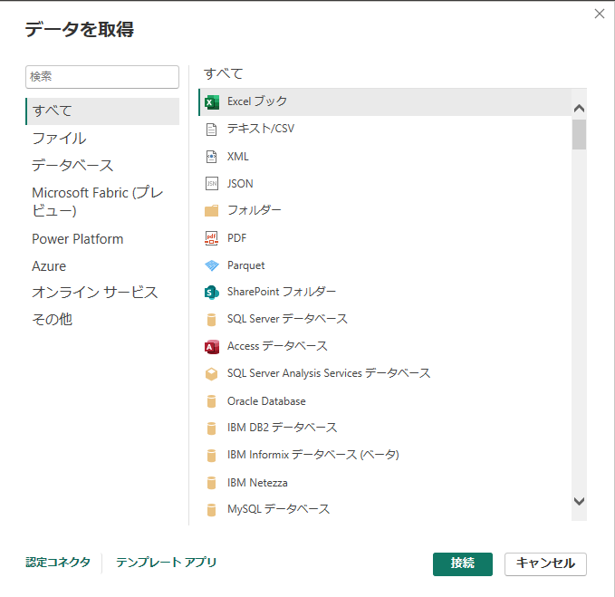Choose the MySQL データベース text label

point(278,509)
